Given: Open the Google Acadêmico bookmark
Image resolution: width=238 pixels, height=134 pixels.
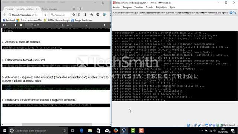Looking at the screenshot, I should 82,20.
